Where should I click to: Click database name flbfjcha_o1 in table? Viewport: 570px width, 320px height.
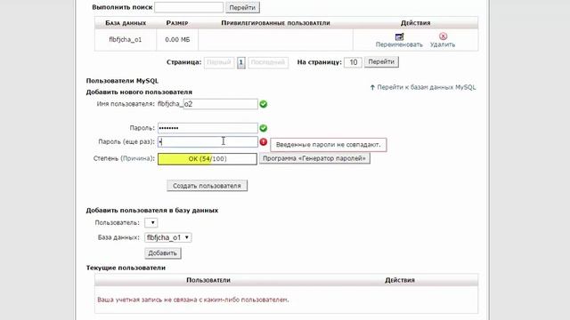coord(126,39)
